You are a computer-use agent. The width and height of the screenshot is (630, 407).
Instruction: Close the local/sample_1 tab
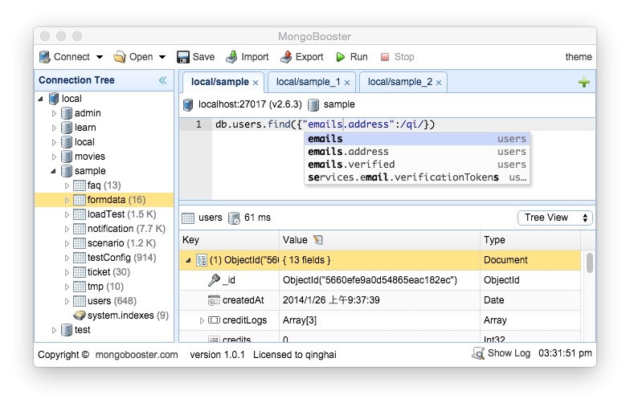click(x=347, y=83)
